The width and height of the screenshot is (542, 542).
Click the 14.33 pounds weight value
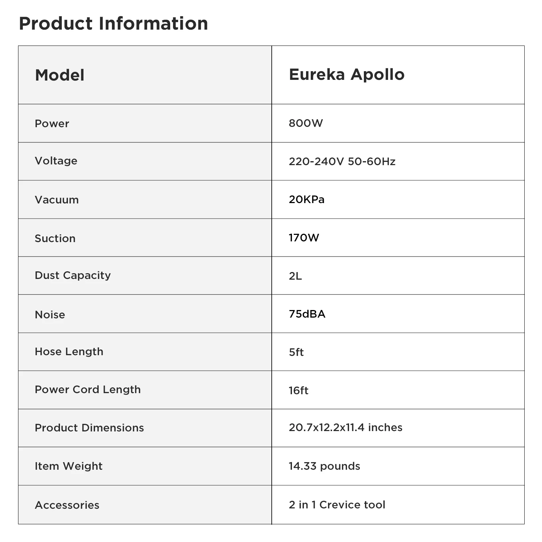click(324, 466)
